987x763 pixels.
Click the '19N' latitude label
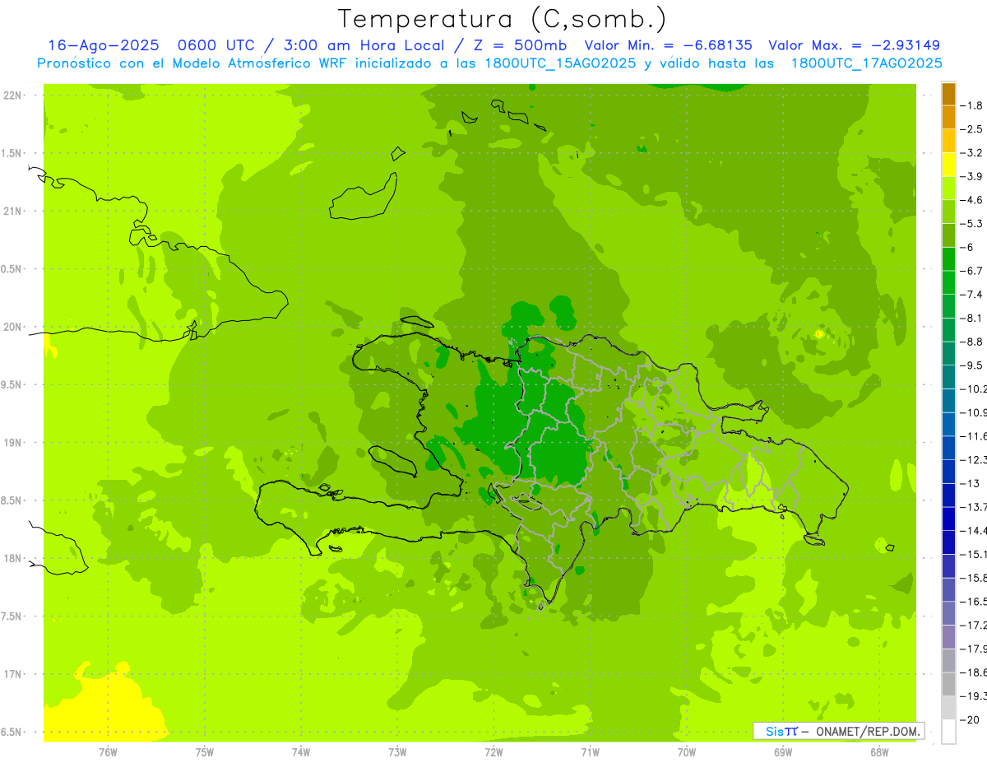point(12,442)
